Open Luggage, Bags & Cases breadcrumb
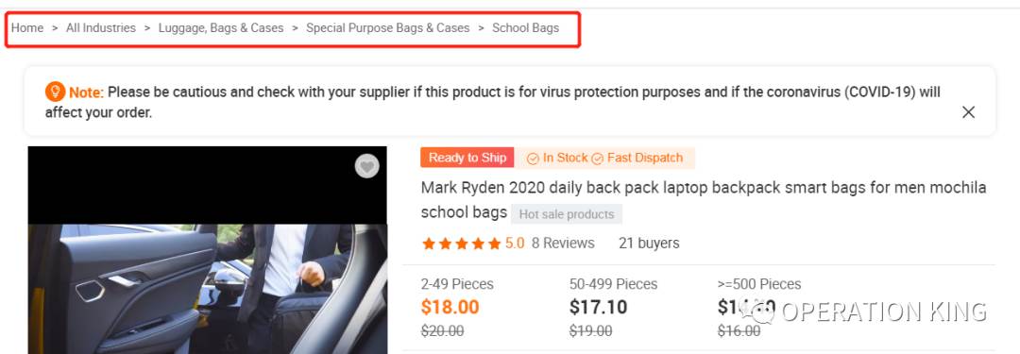 221,28
